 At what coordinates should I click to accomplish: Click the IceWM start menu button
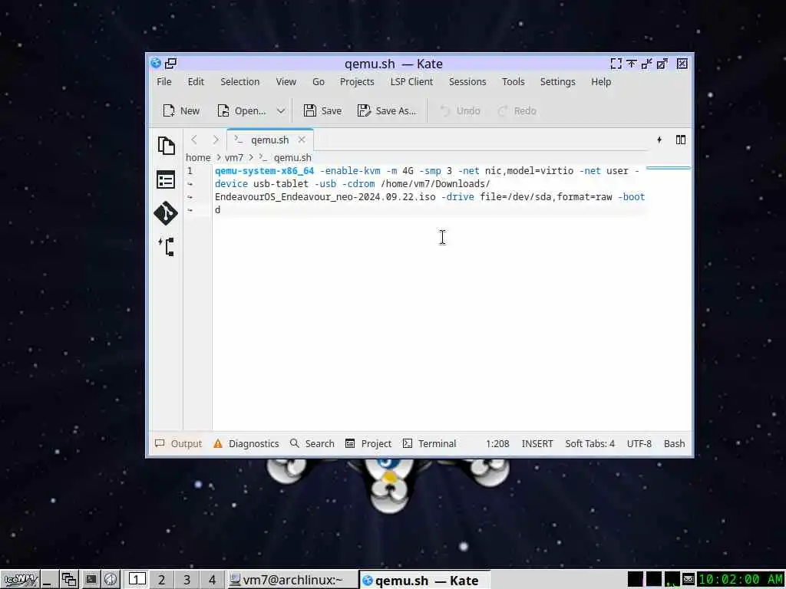21,580
